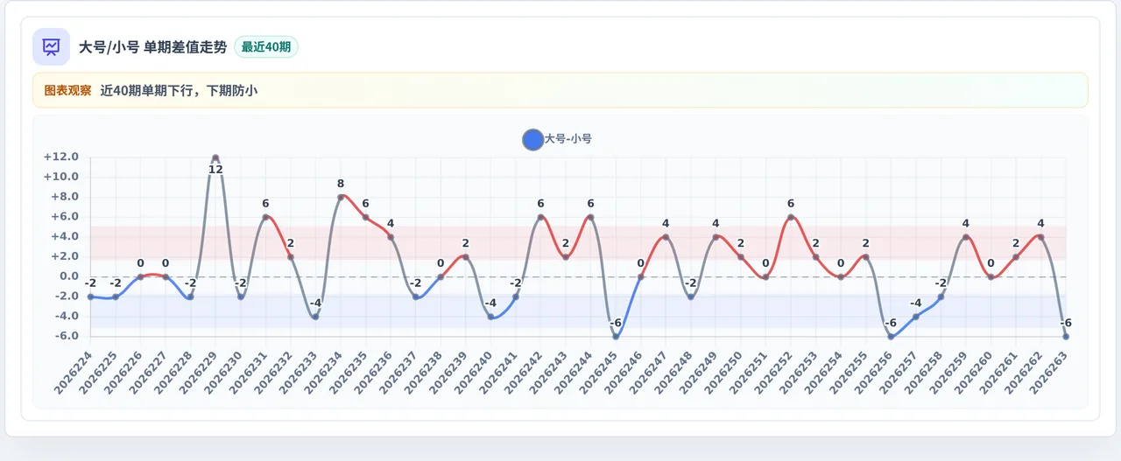Select the 最近40期 badge
The width and height of the screenshot is (1121, 461).
point(266,47)
